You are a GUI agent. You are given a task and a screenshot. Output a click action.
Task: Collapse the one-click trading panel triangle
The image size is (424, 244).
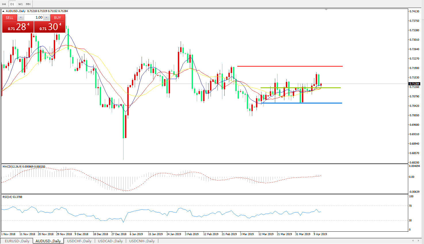pyautogui.click(x=3, y=11)
